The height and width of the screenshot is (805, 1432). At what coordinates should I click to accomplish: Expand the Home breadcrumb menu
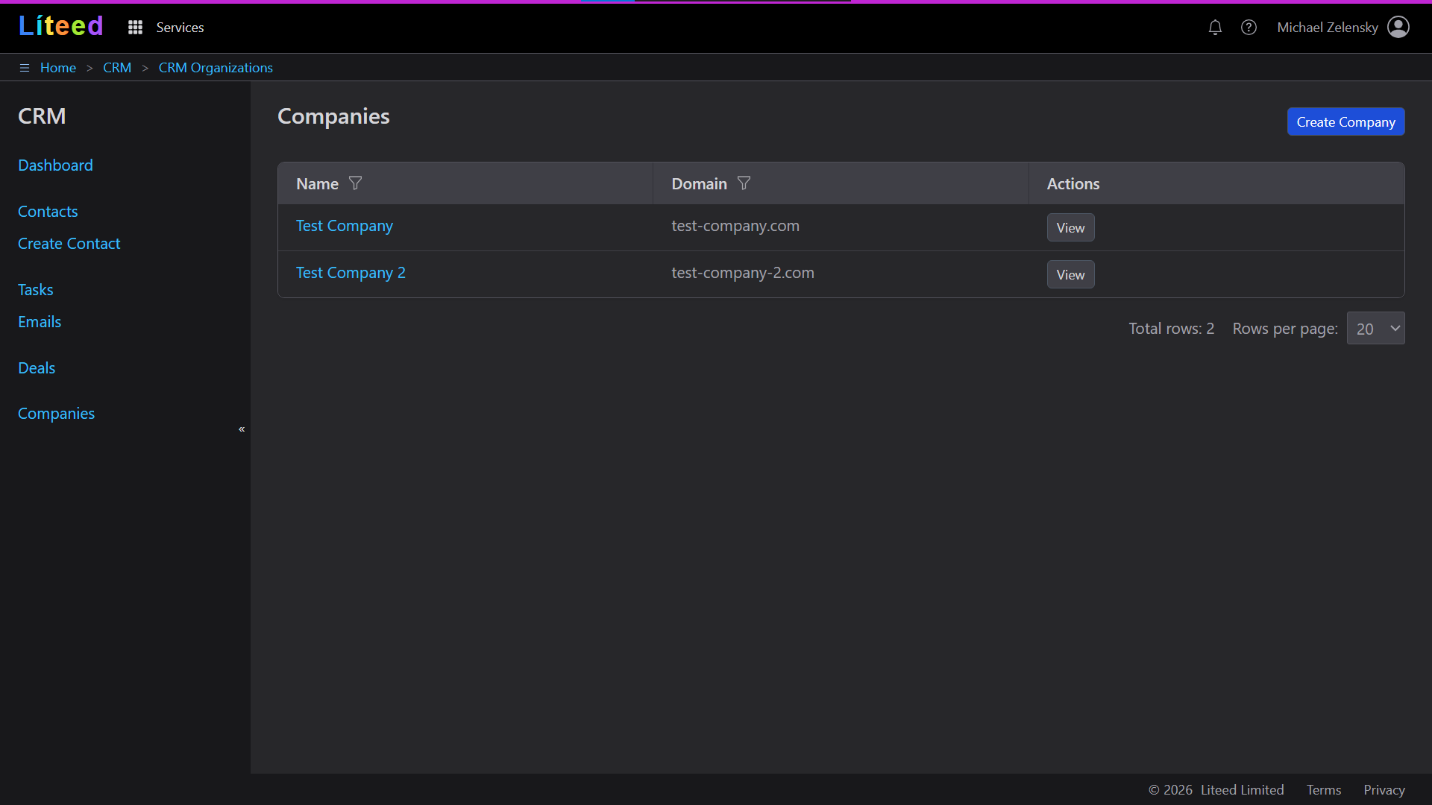coord(58,67)
